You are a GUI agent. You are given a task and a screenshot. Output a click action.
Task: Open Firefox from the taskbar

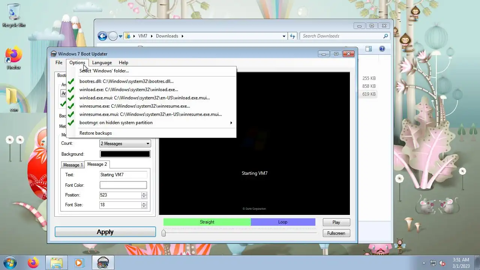(x=33, y=262)
